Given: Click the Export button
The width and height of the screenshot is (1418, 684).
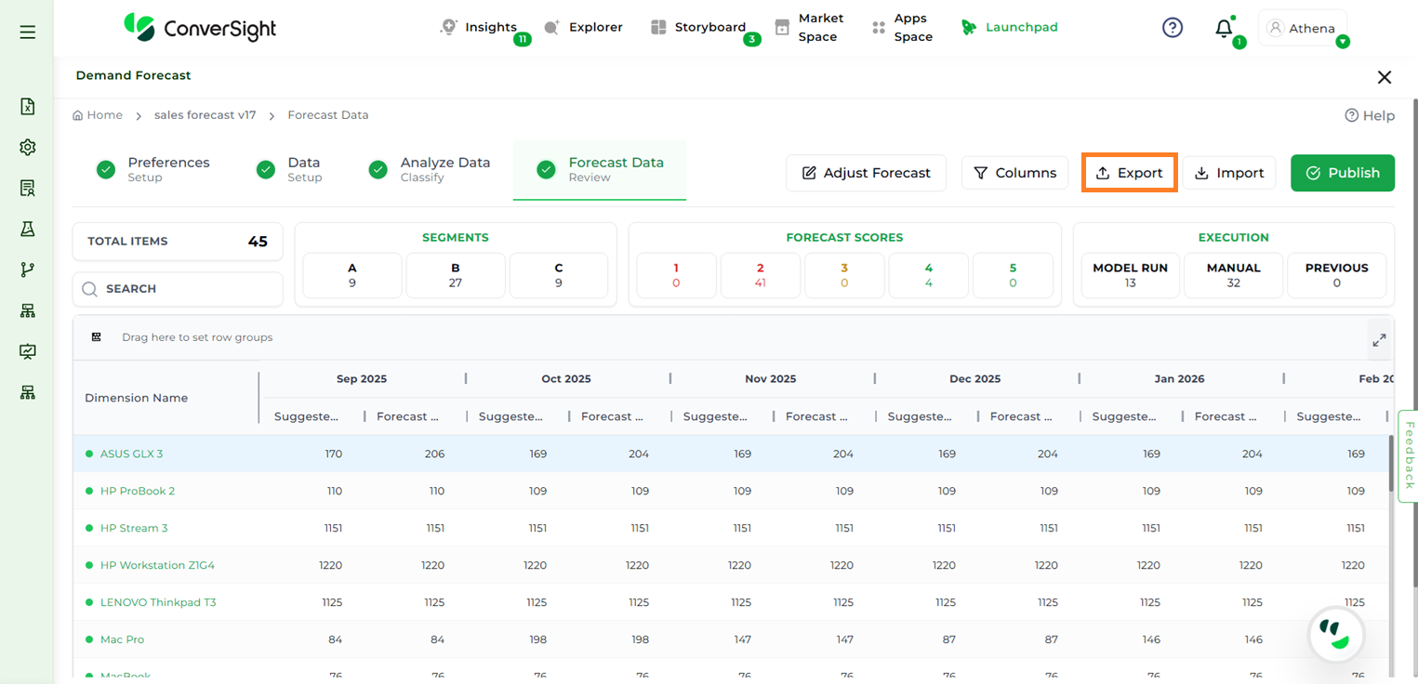Looking at the screenshot, I should (1129, 173).
